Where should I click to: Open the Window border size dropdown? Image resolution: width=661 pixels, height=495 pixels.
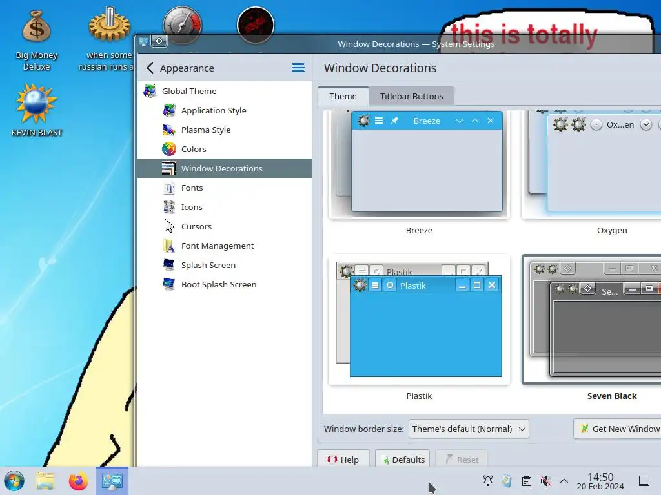[x=469, y=429]
